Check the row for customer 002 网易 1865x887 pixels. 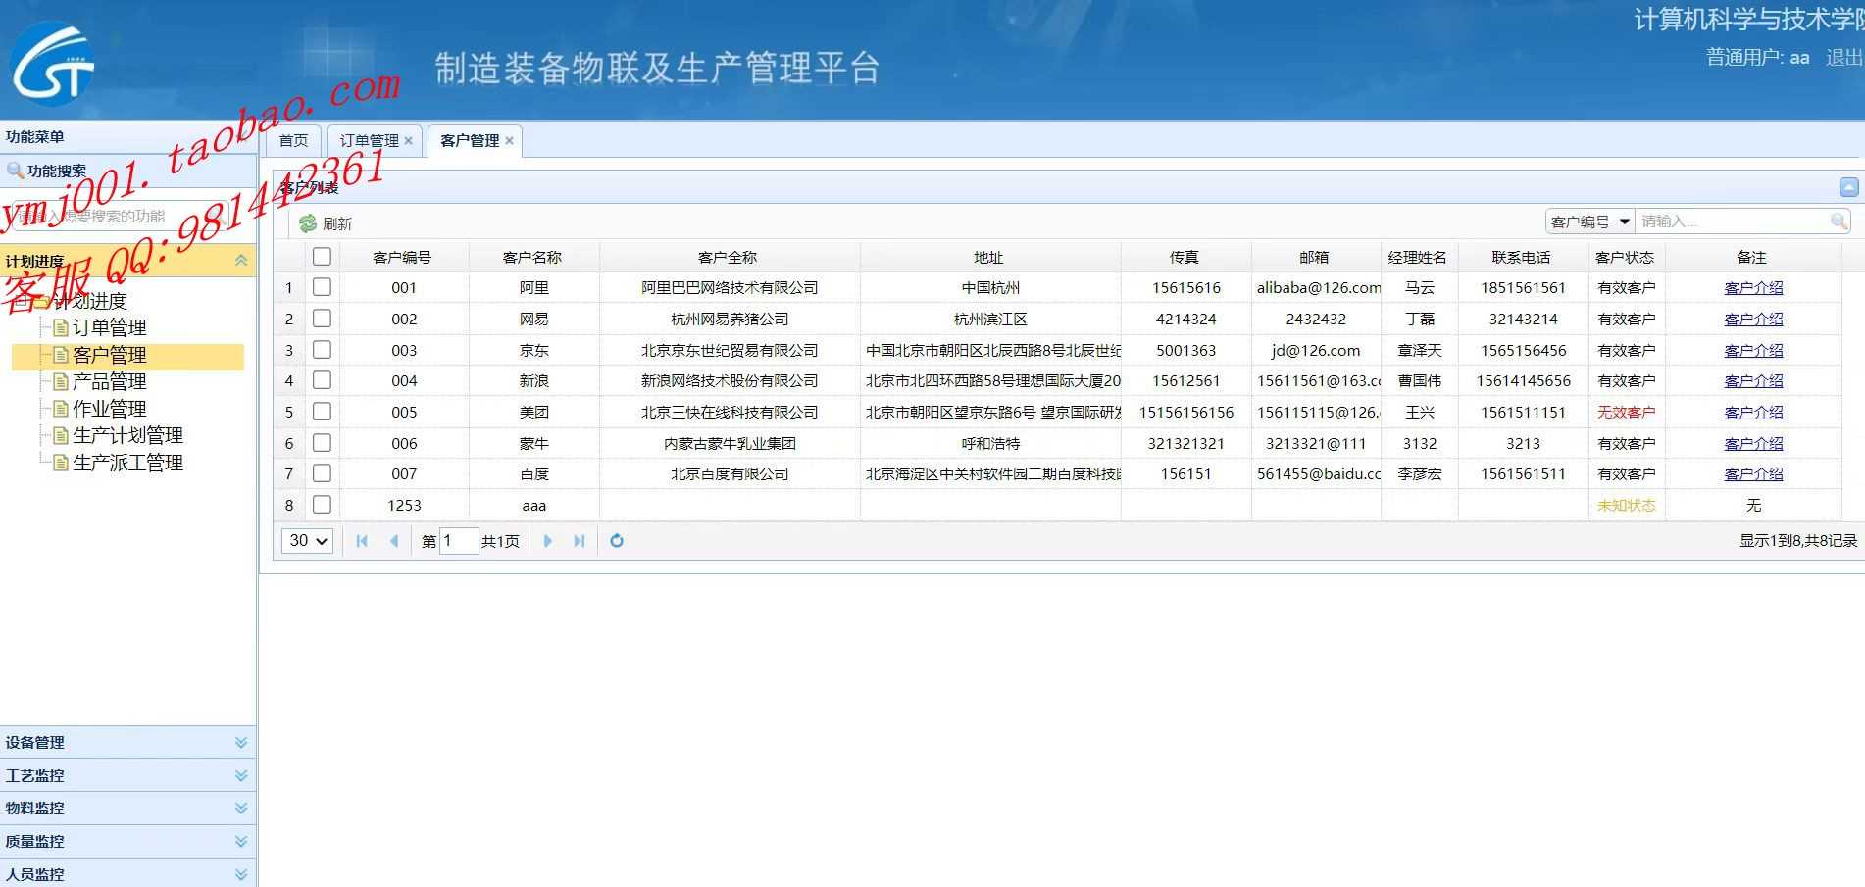(322, 319)
